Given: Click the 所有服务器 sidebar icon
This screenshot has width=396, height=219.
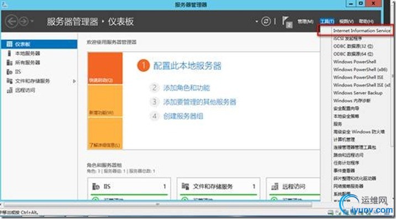Looking at the screenshot, I should pyautogui.click(x=9, y=62).
